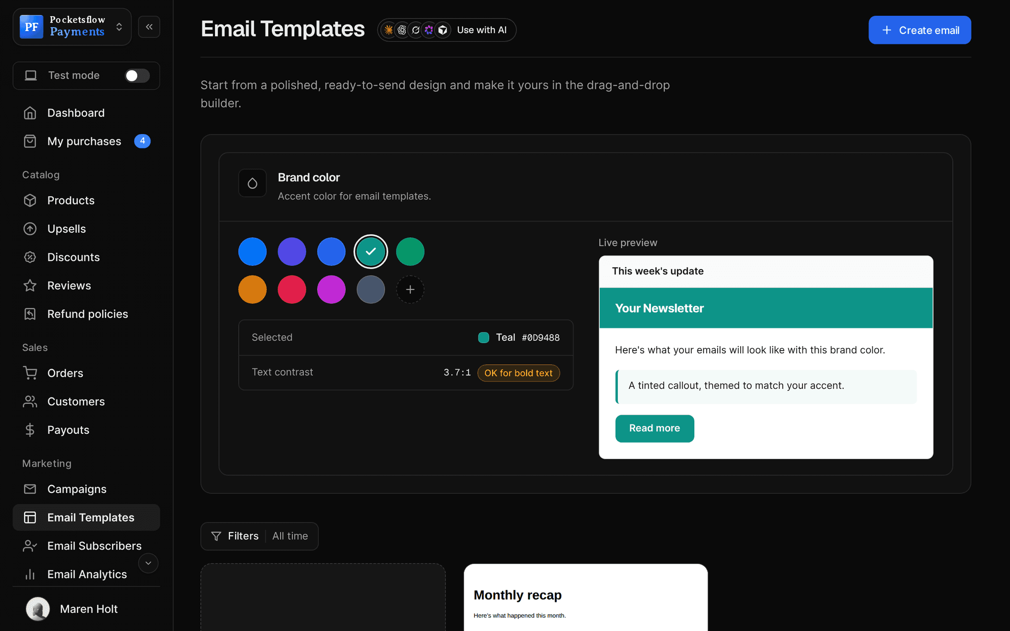Screen dimensions: 1010x631
Task: Select the bright blue color swatch
Action: pyautogui.click(x=252, y=252)
